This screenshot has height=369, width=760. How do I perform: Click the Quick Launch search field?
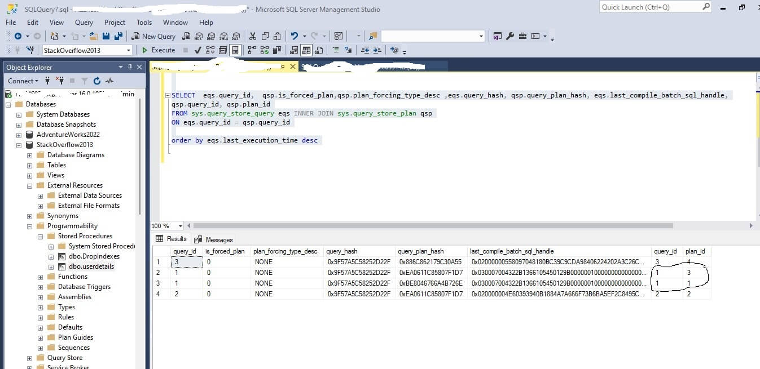tap(650, 7)
